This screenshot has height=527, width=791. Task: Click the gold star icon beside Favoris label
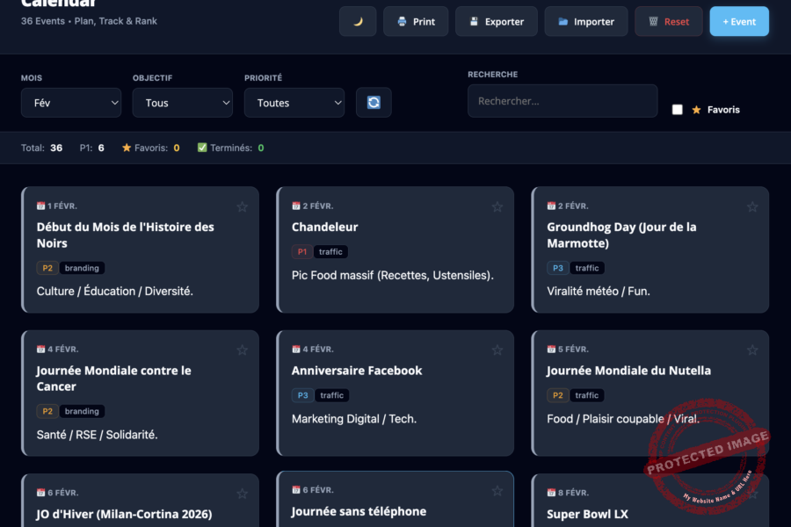pos(695,109)
